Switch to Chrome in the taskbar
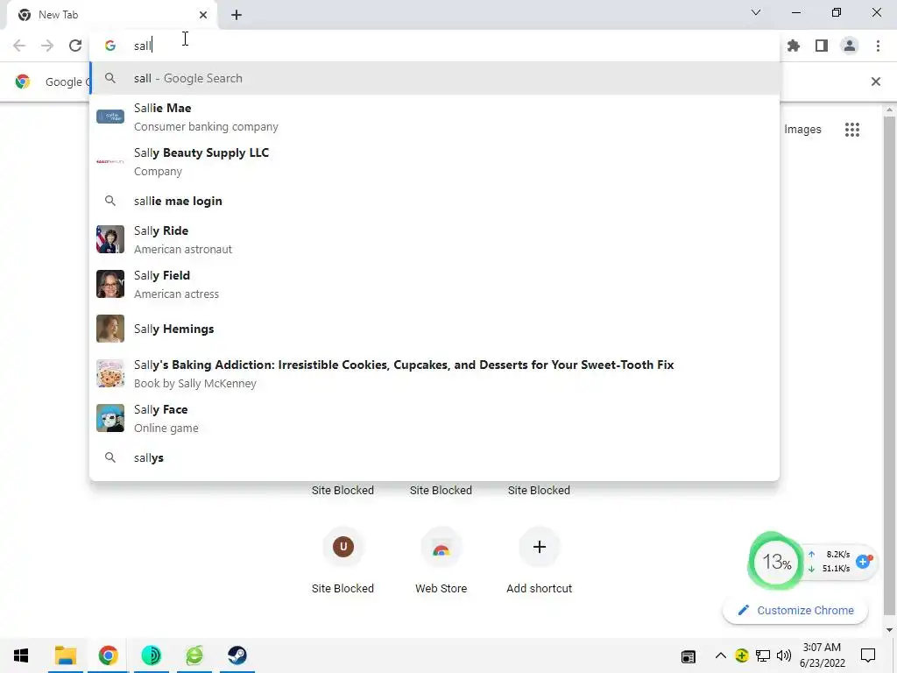This screenshot has height=673, width=897. point(108,655)
